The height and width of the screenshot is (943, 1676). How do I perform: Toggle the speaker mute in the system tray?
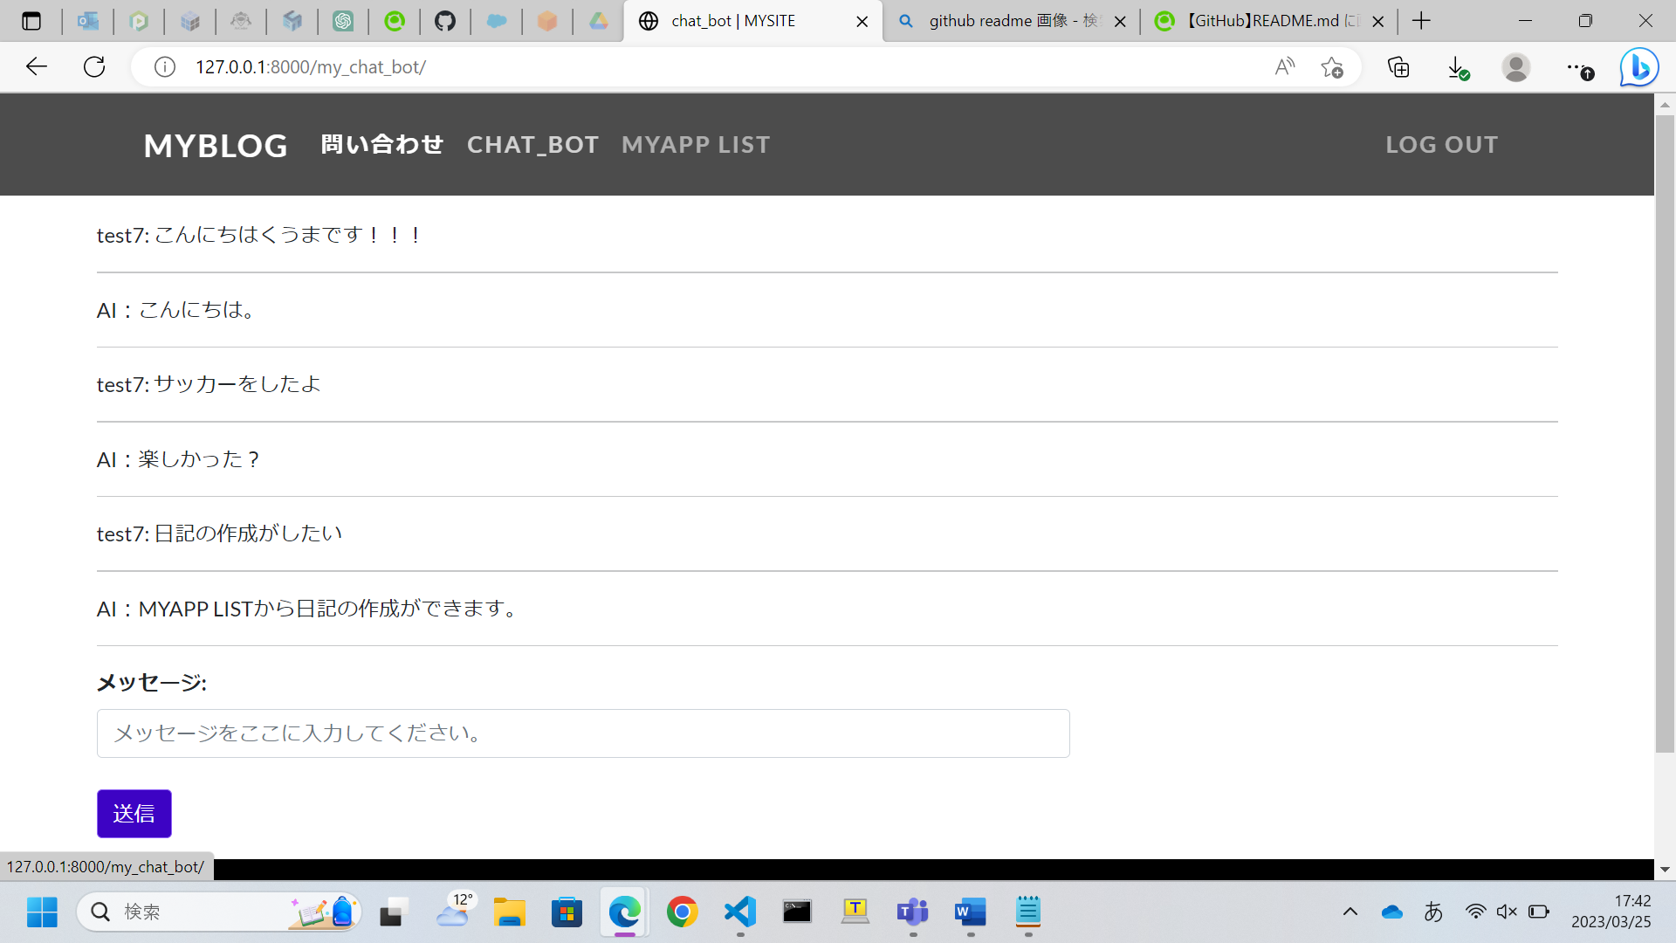pyautogui.click(x=1508, y=912)
